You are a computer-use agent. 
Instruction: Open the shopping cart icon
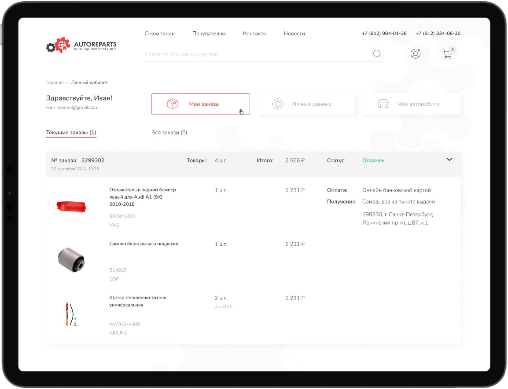click(447, 55)
